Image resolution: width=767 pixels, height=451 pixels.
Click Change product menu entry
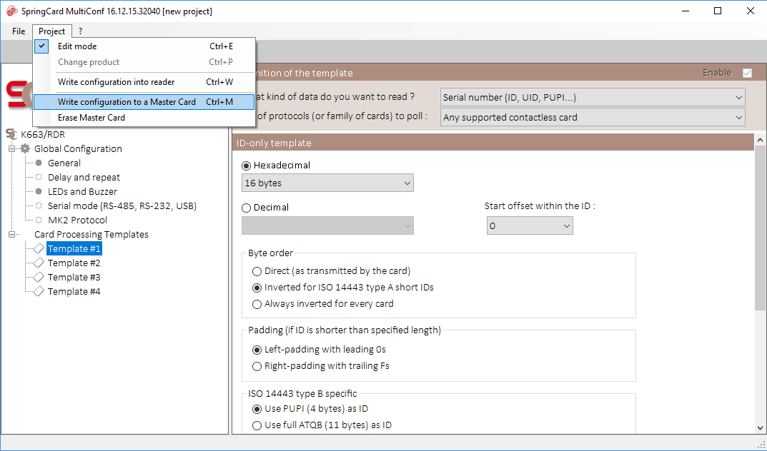point(144,62)
